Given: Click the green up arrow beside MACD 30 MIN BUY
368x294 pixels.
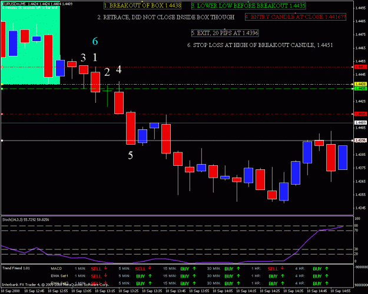Looking at the screenshot, I should (x=238, y=269).
